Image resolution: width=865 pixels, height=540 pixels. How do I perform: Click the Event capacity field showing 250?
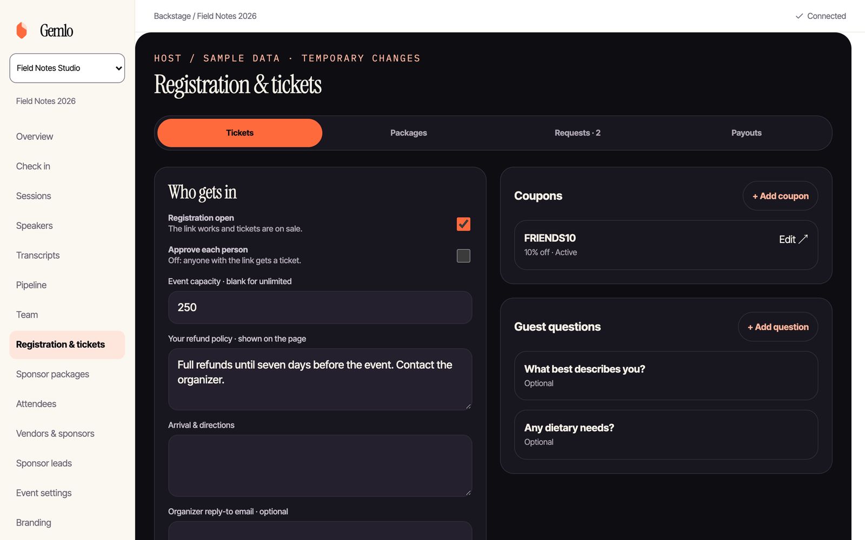click(320, 307)
